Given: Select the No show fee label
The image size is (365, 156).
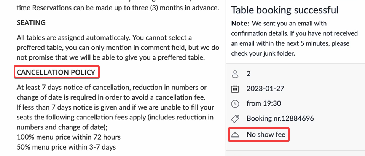Looking at the screenshot, I should point(266,134).
